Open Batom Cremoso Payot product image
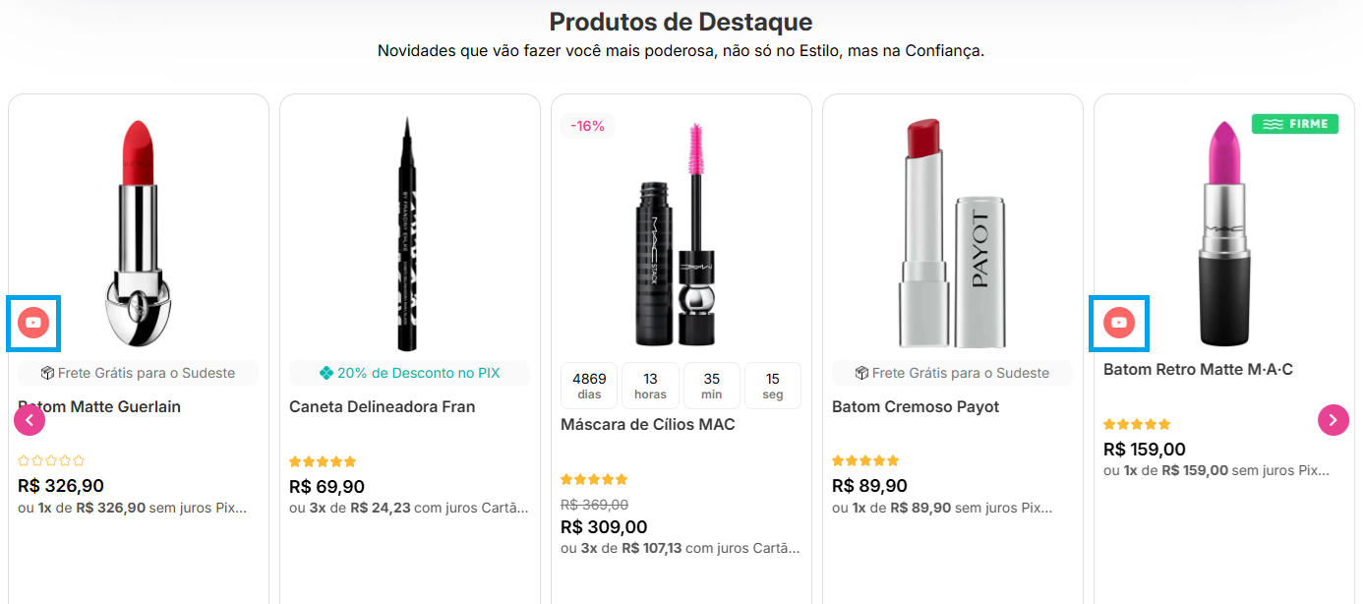Screen dimensions: 1363x604 click(x=950, y=234)
